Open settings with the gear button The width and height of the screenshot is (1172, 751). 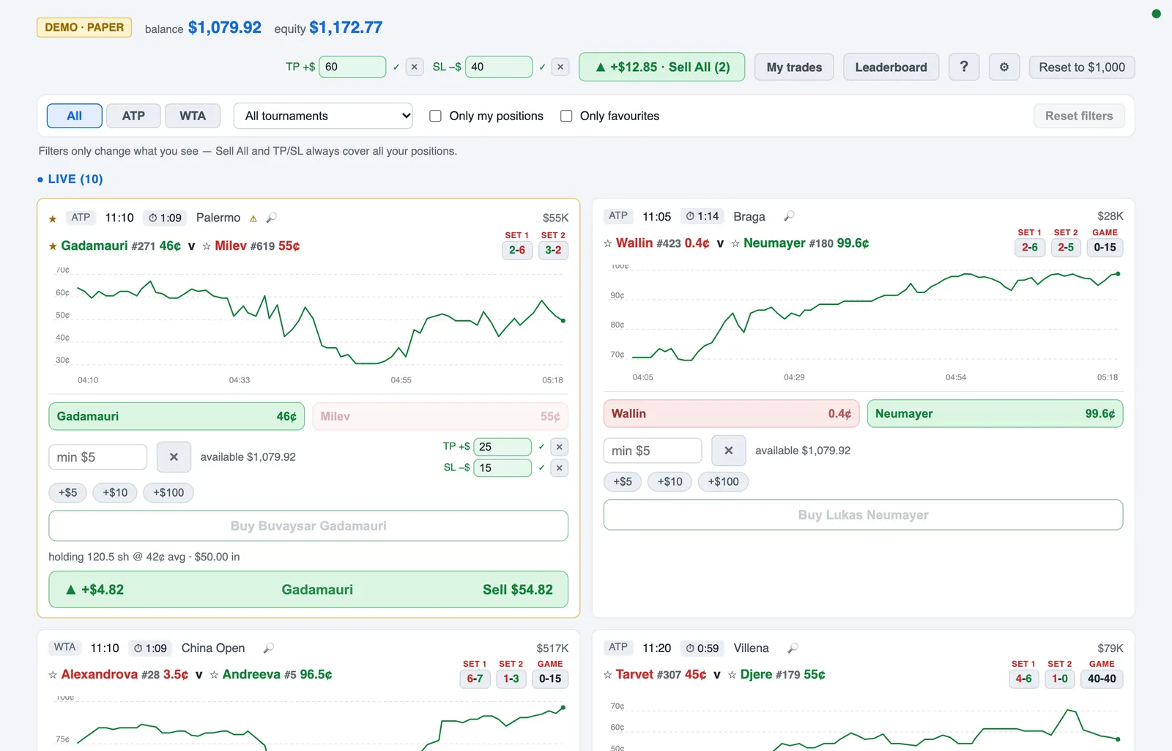click(1004, 67)
